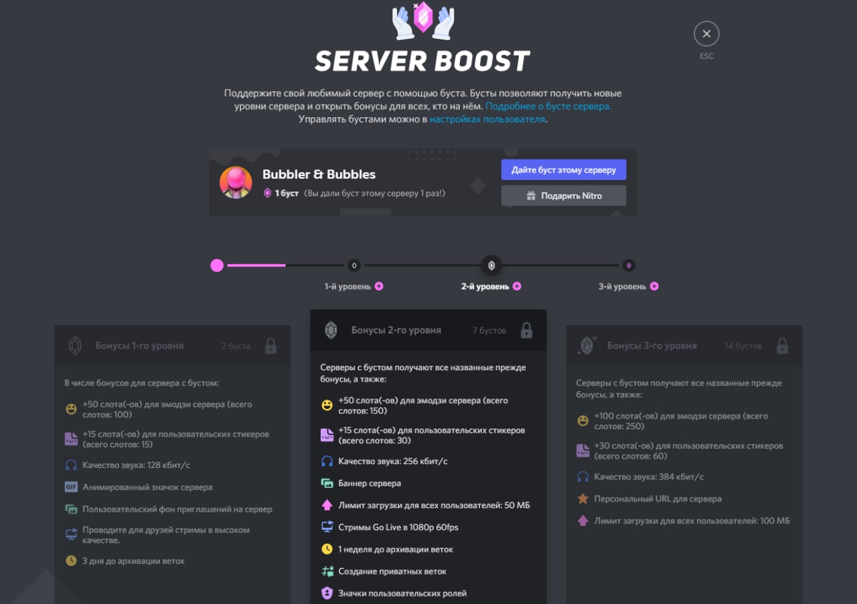Click sticker icon for 'всего слотов: 30'

point(327,435)
